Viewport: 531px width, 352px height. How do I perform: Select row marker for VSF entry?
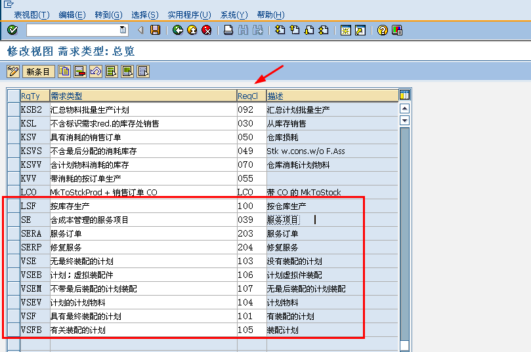point(14,316)
